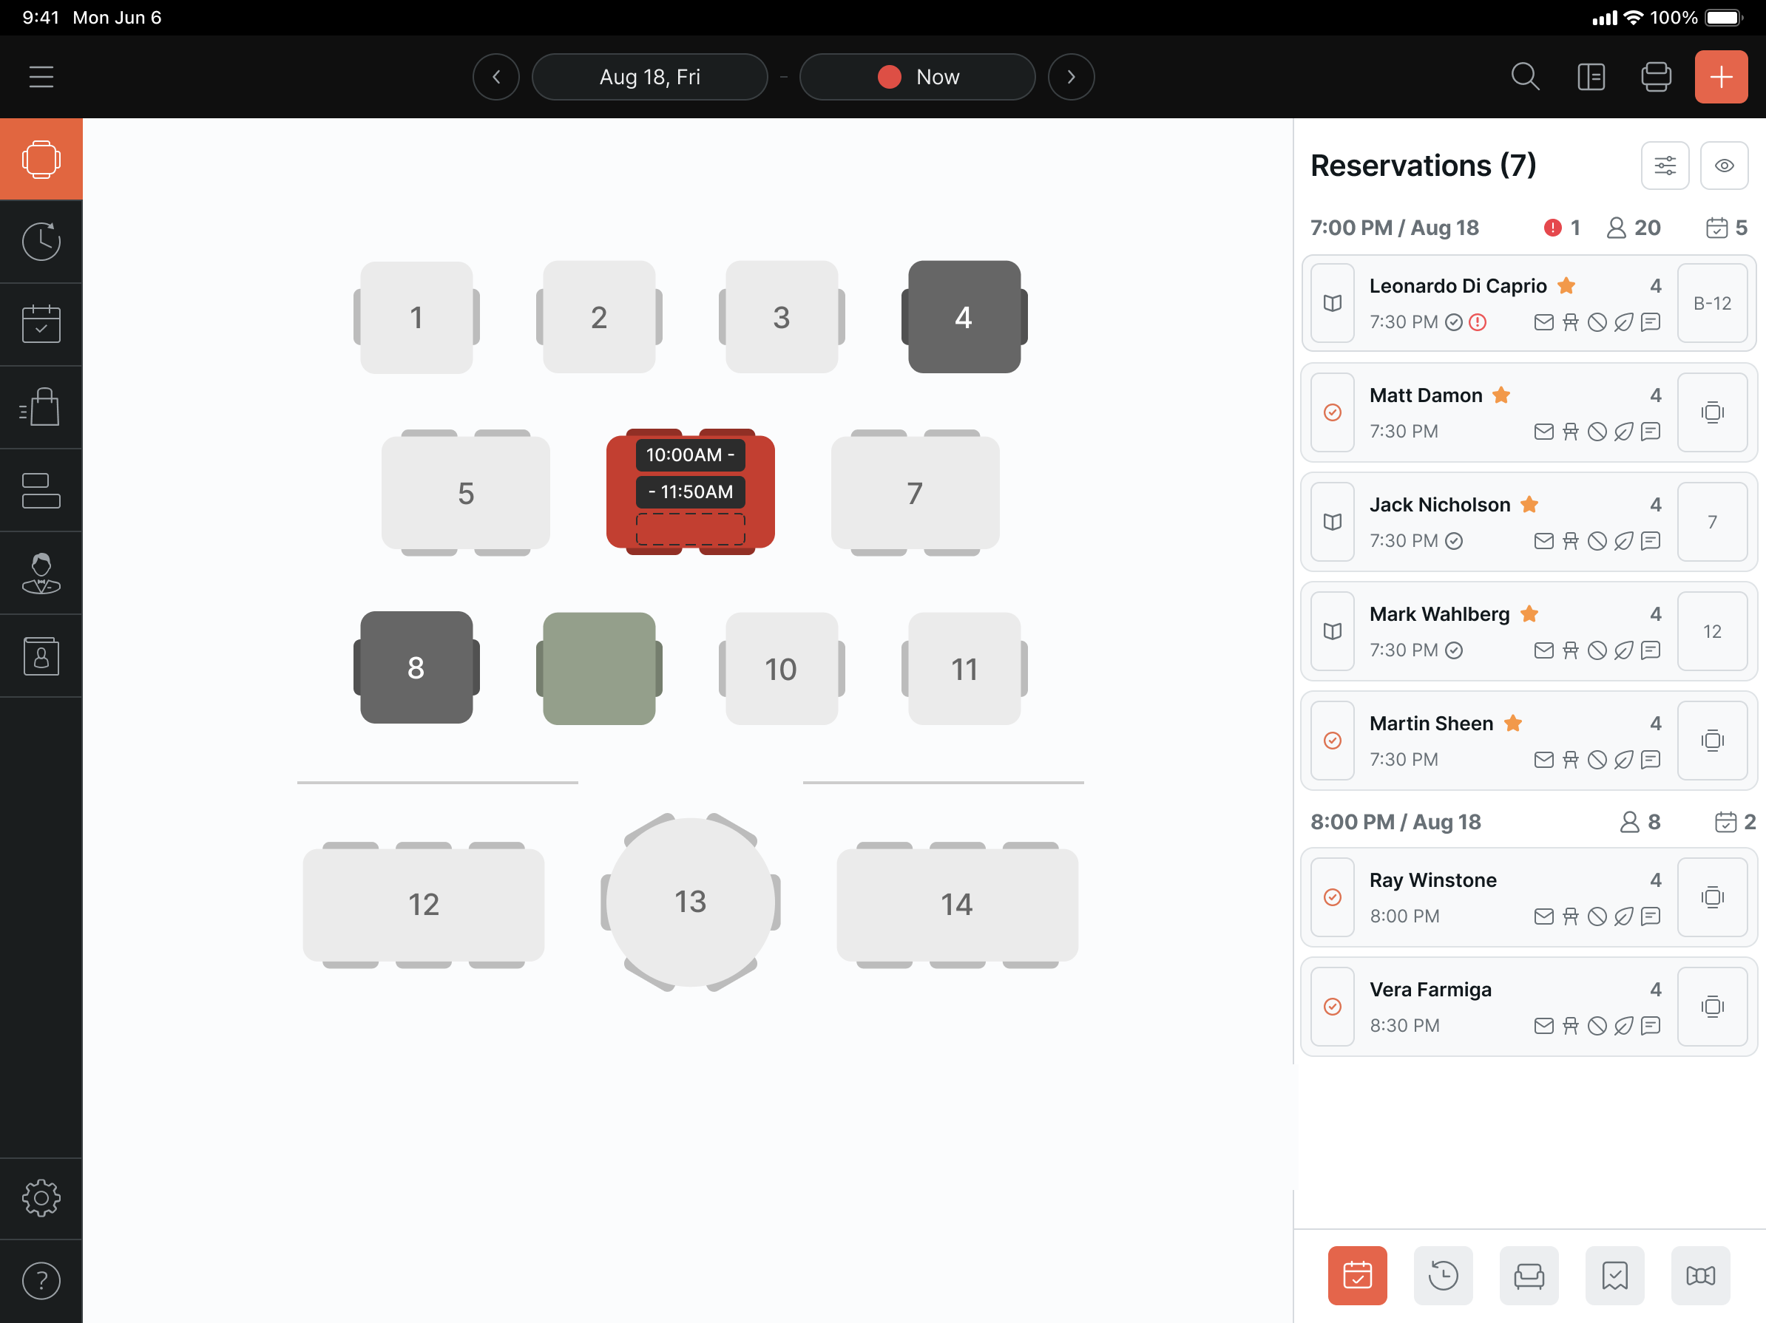Click the printer icon
The width and height of the screenshot is (1766, 1323).
(1656, 77)
